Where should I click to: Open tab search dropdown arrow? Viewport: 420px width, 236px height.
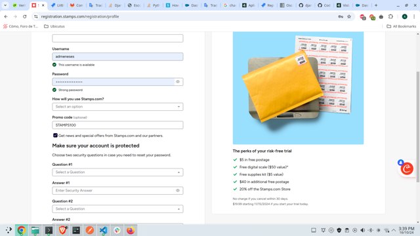(5, 5)
